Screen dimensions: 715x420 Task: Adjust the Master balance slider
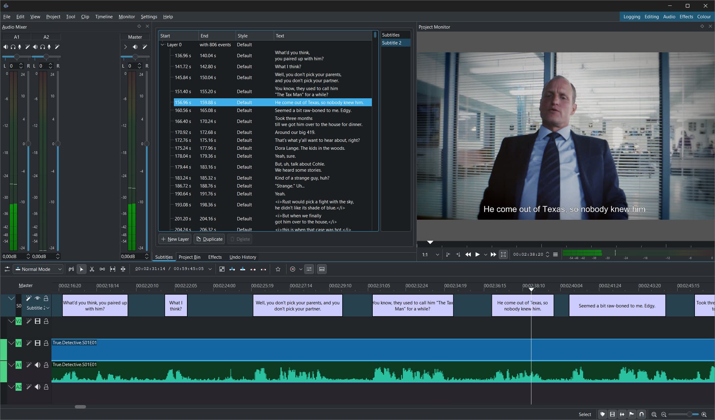click(135, 57)
